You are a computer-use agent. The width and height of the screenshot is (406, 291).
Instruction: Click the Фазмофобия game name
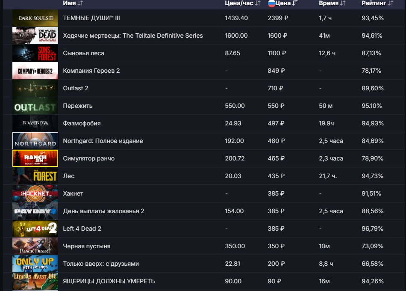pyautogui.click(x=82, y=123)
